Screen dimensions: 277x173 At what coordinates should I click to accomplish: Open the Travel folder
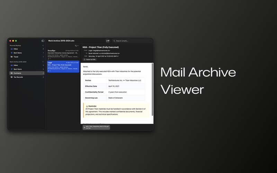[x=27, y=57]
